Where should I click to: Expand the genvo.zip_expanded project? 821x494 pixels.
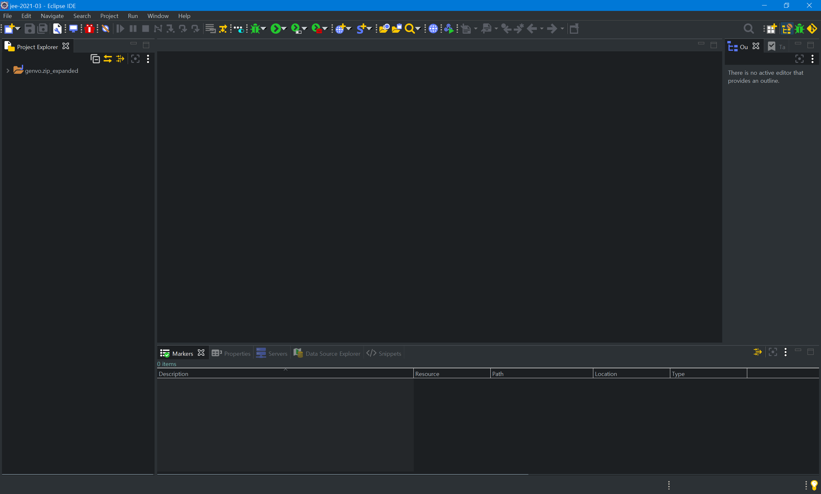point(8,71)
